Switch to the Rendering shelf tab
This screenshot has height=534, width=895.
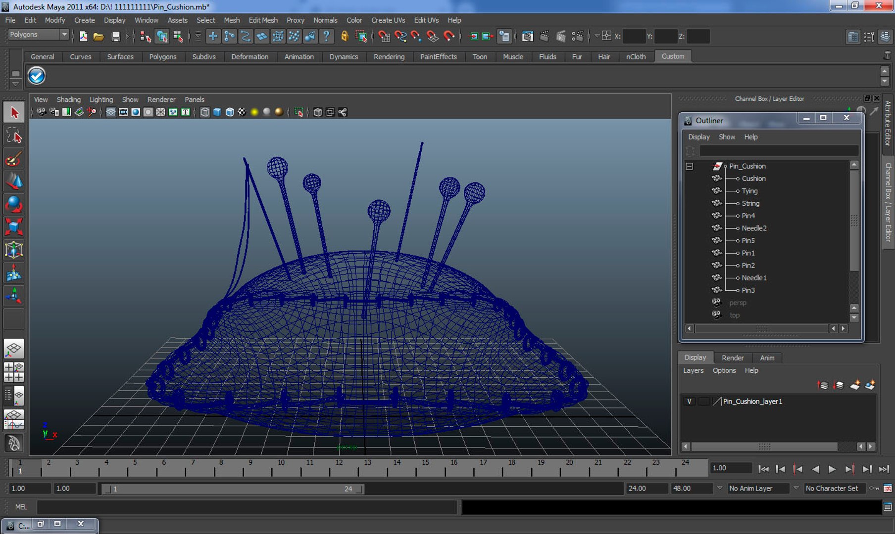click(x=389, y=57)
